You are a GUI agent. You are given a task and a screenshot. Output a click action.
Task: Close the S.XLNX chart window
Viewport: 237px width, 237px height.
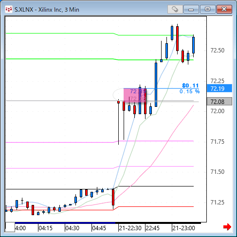[x=224, y=9]
